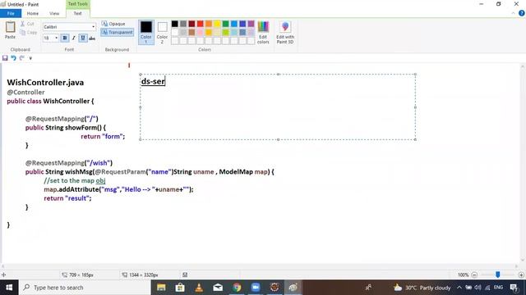This screenshot has width=526, height=295.
Task: Click the Paint taskbar icon
Action: coord(293,288)
